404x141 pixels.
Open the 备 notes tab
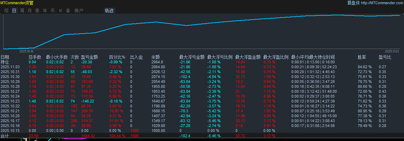(68, 10)
